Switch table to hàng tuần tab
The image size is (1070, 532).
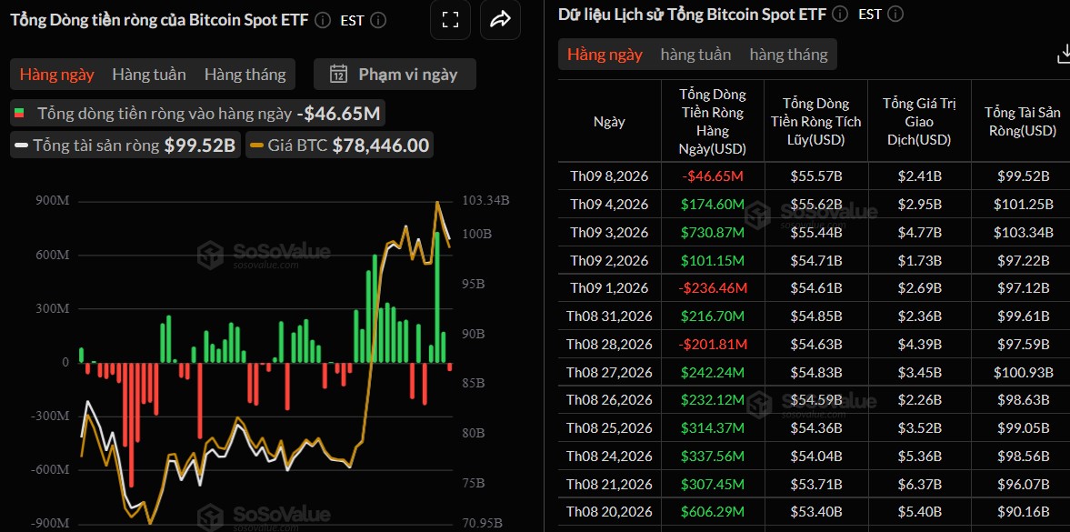695,55
